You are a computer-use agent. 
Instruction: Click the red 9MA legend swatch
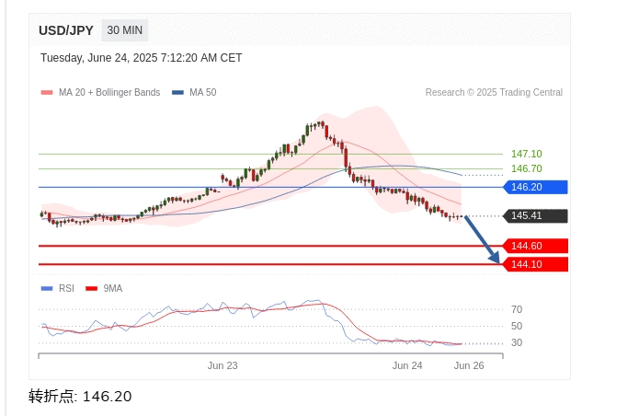(x=92, y=289)
